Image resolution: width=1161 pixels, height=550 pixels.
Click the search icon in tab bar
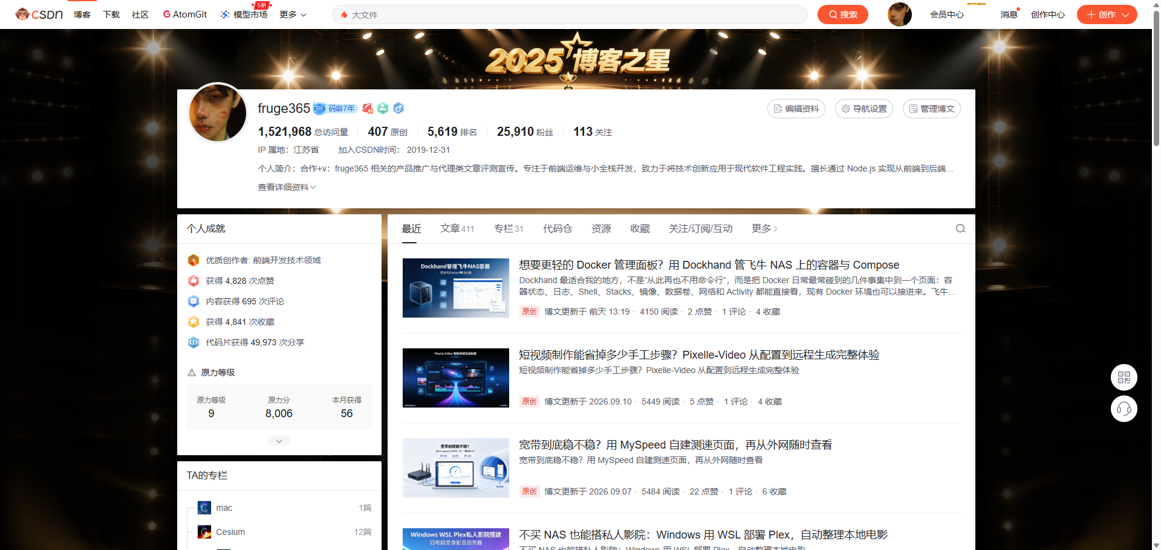tap(960, 228)
